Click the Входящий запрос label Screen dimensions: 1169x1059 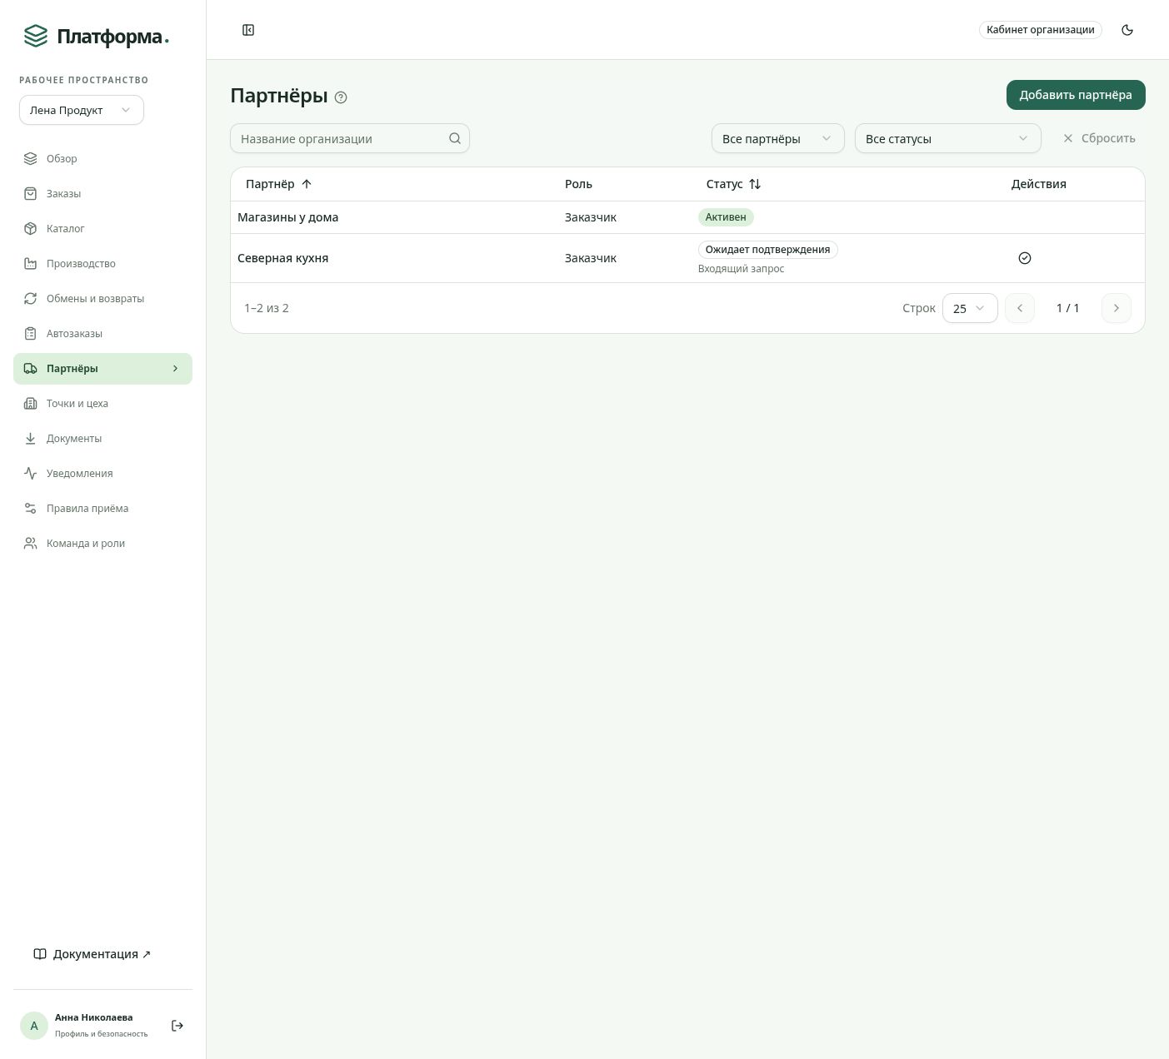tap(741, 269)
